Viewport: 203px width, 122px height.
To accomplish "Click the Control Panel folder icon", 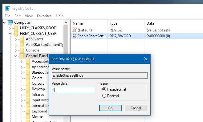I will click(x=22, y=56).
